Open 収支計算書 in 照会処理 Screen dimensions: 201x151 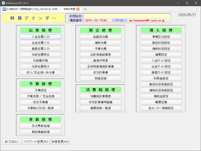(100, 72)
